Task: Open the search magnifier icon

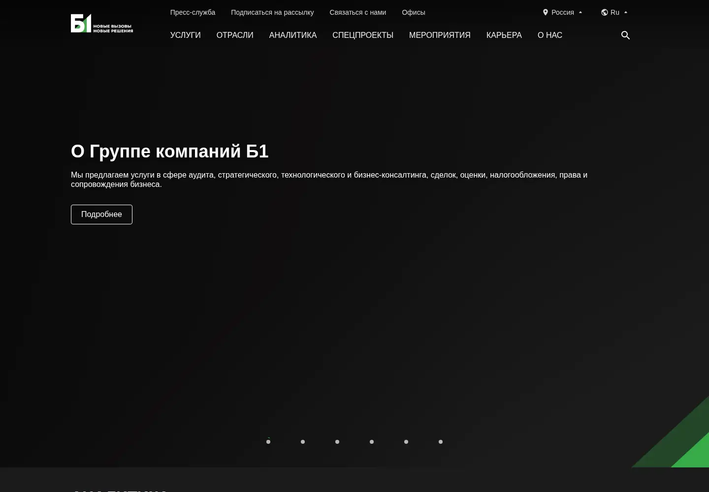Action: [x=625, y=35]
